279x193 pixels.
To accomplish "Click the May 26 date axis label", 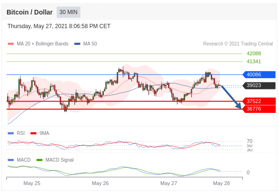I will pyautogui.click(x=100, y=183).
